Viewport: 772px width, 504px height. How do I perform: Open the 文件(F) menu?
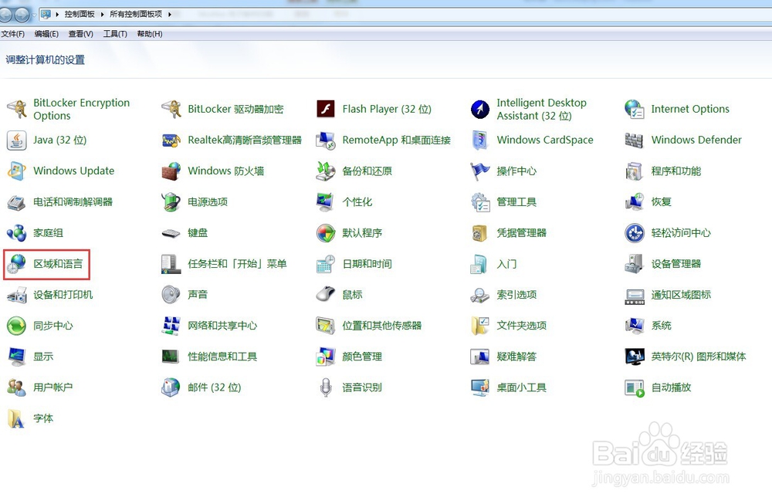click(x=13, y=34)
